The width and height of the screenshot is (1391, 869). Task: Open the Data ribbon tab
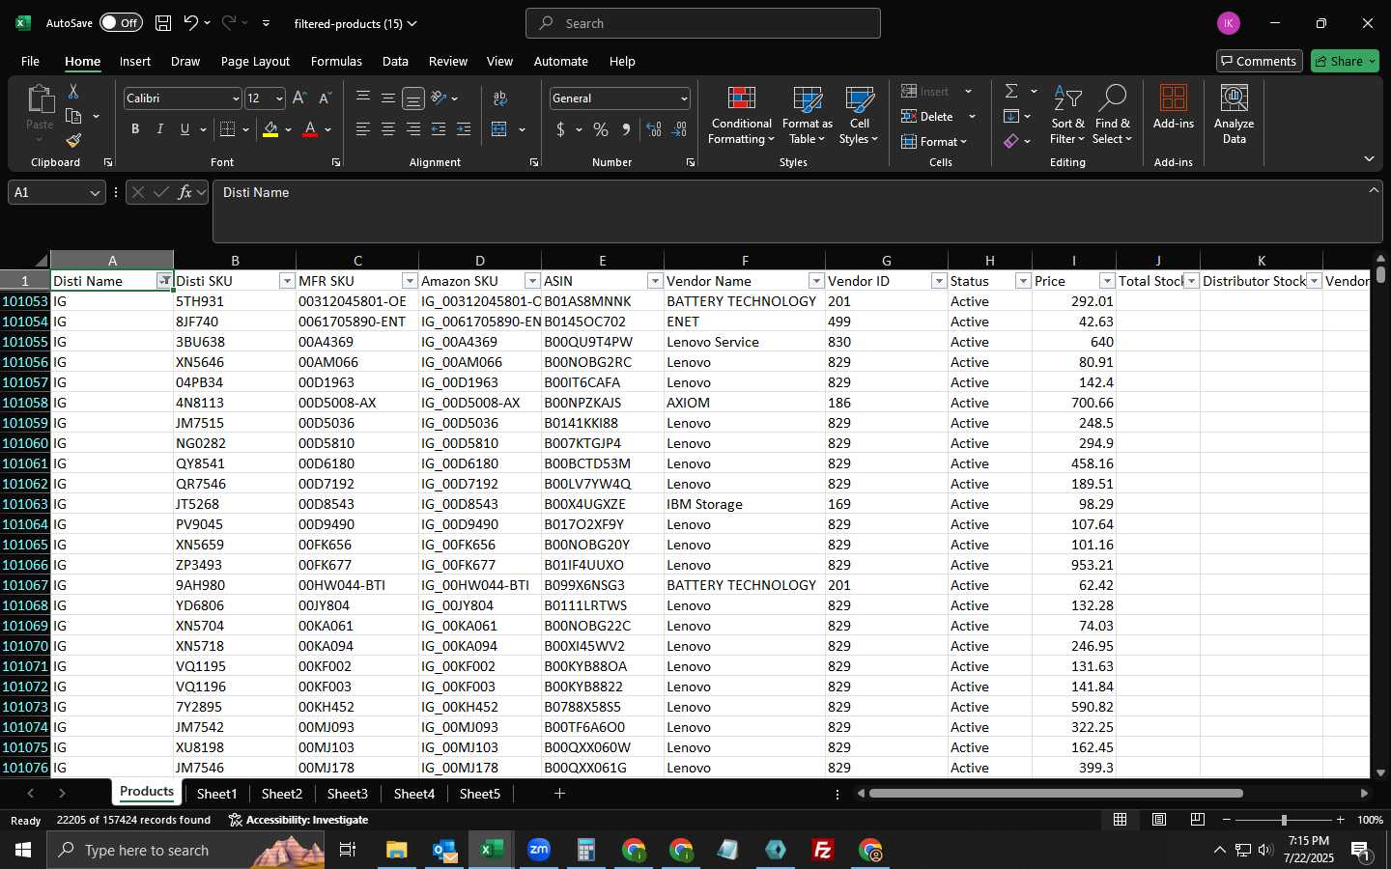point(395,61)
